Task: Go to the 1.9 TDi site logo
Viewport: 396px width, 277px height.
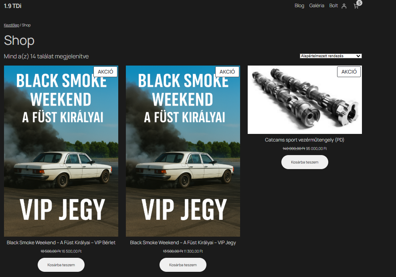Action: click(13, 6)
